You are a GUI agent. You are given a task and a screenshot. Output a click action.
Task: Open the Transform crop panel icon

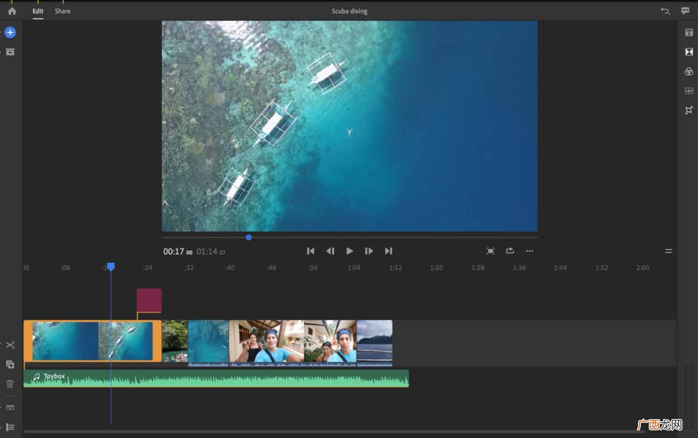point(689,111)
